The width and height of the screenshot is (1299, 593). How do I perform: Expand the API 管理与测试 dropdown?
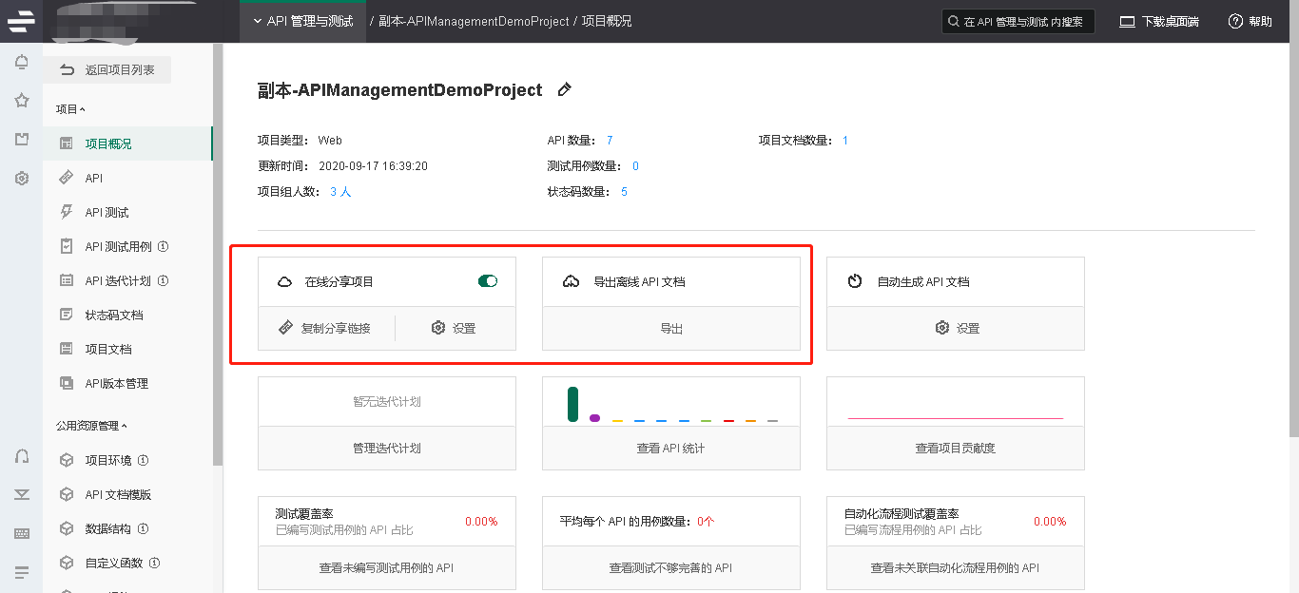click(302, 21)
